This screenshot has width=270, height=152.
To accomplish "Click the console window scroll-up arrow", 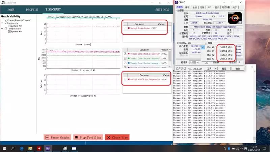I will point(254,71).
